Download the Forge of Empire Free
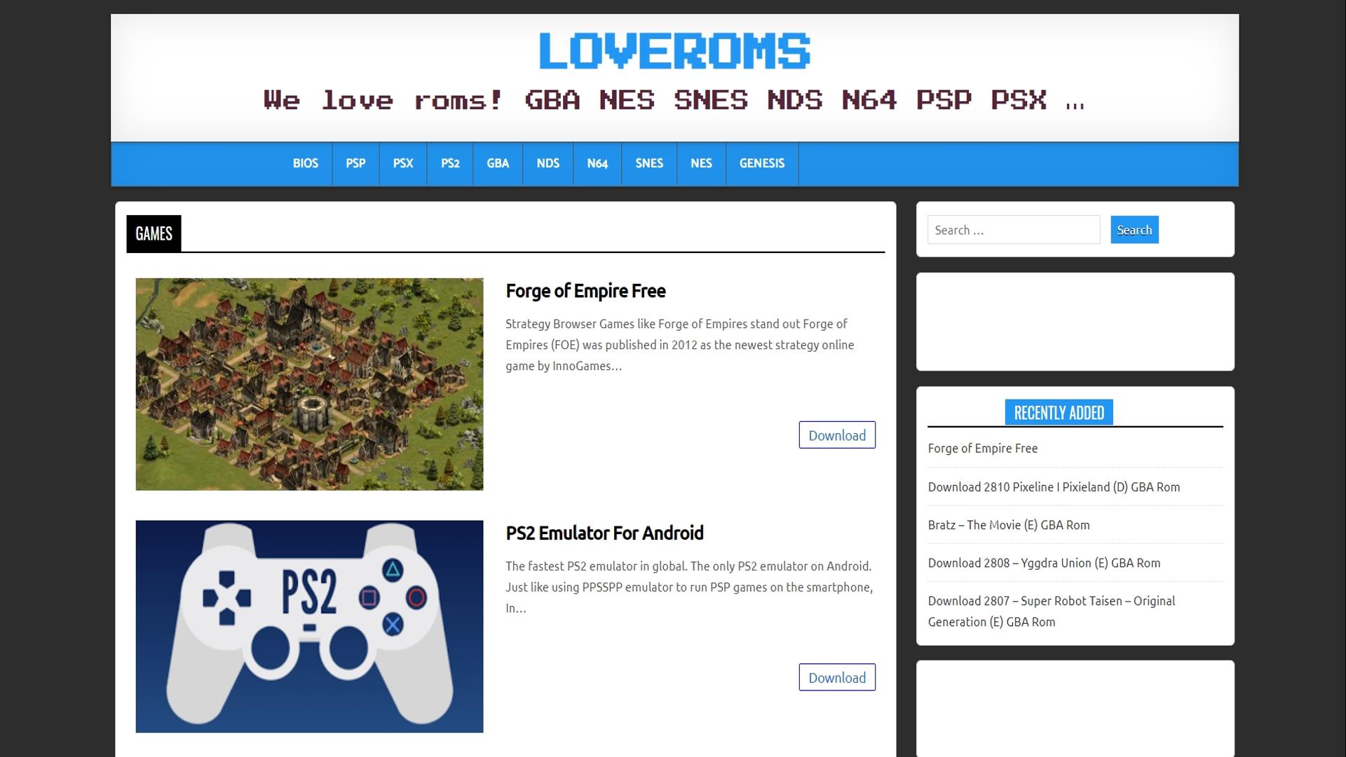 836,435
